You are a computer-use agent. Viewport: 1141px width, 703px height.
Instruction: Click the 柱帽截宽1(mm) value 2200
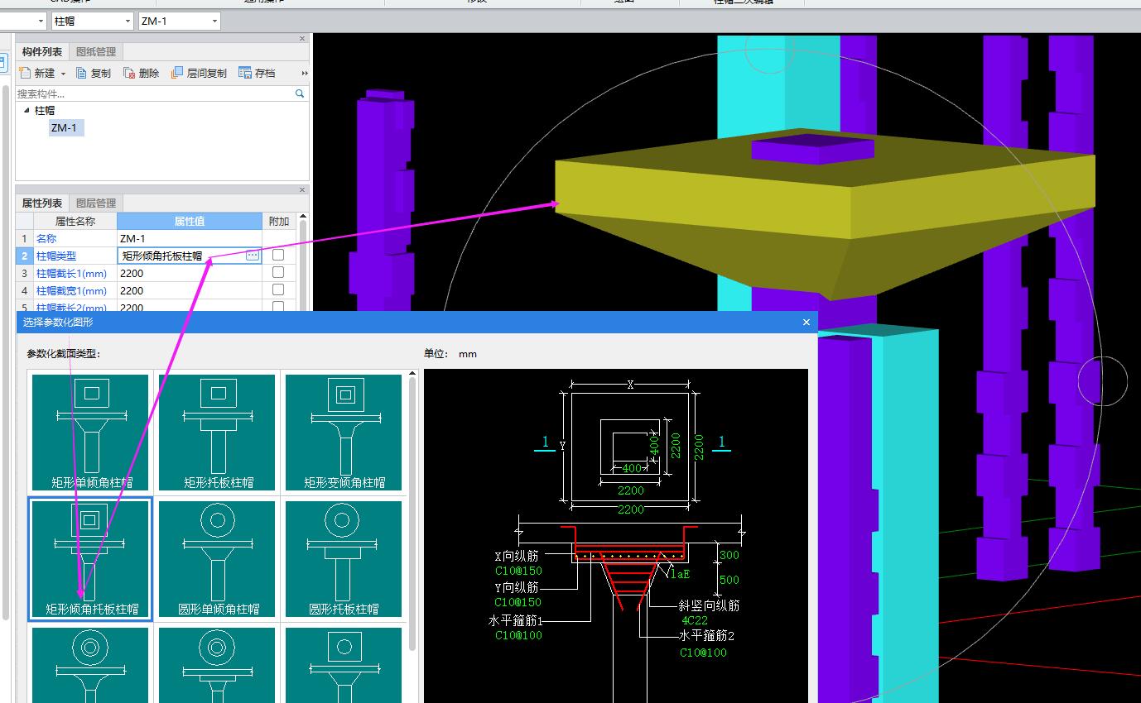(x=190, y=290)
